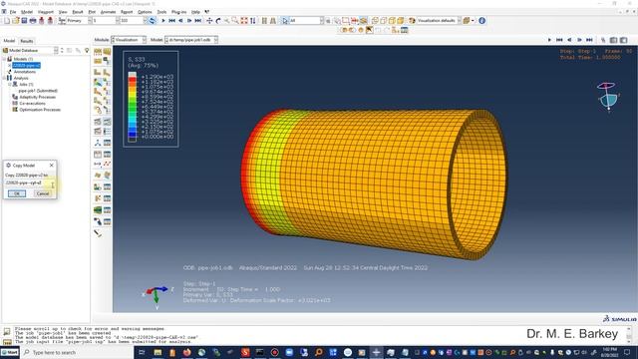Screen dimensions: 638x359
Task: Click the Cycle views icon
Action: (252, 20)
